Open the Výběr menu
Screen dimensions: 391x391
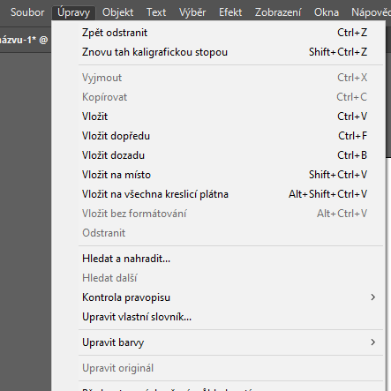[192, 12]
